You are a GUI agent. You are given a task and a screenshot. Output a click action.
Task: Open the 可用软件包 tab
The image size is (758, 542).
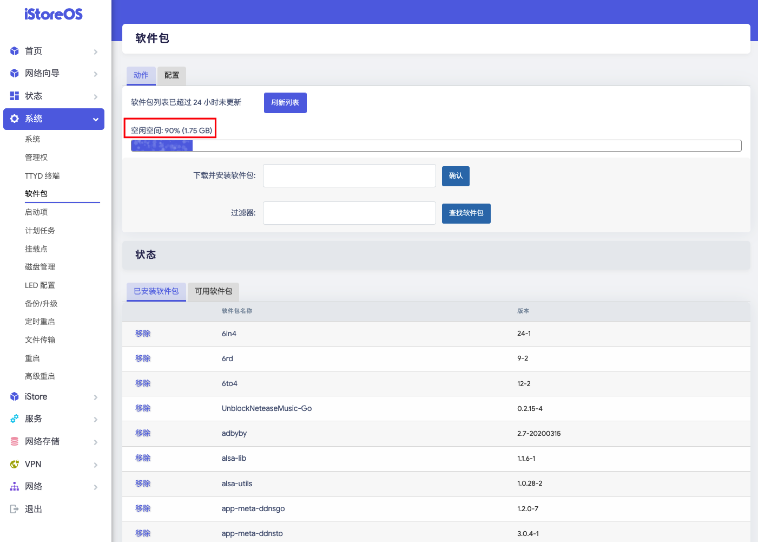(213, 291)
